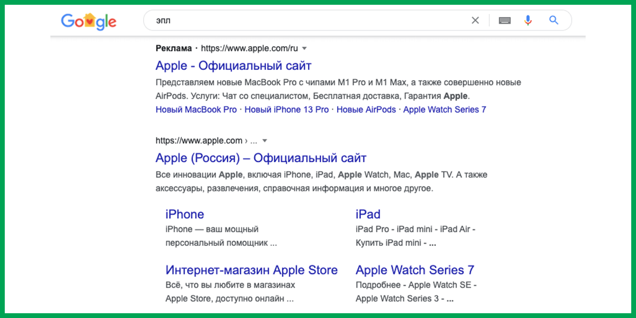Expand the ad options arrow beside apple.com/ru

pos(305,48)
